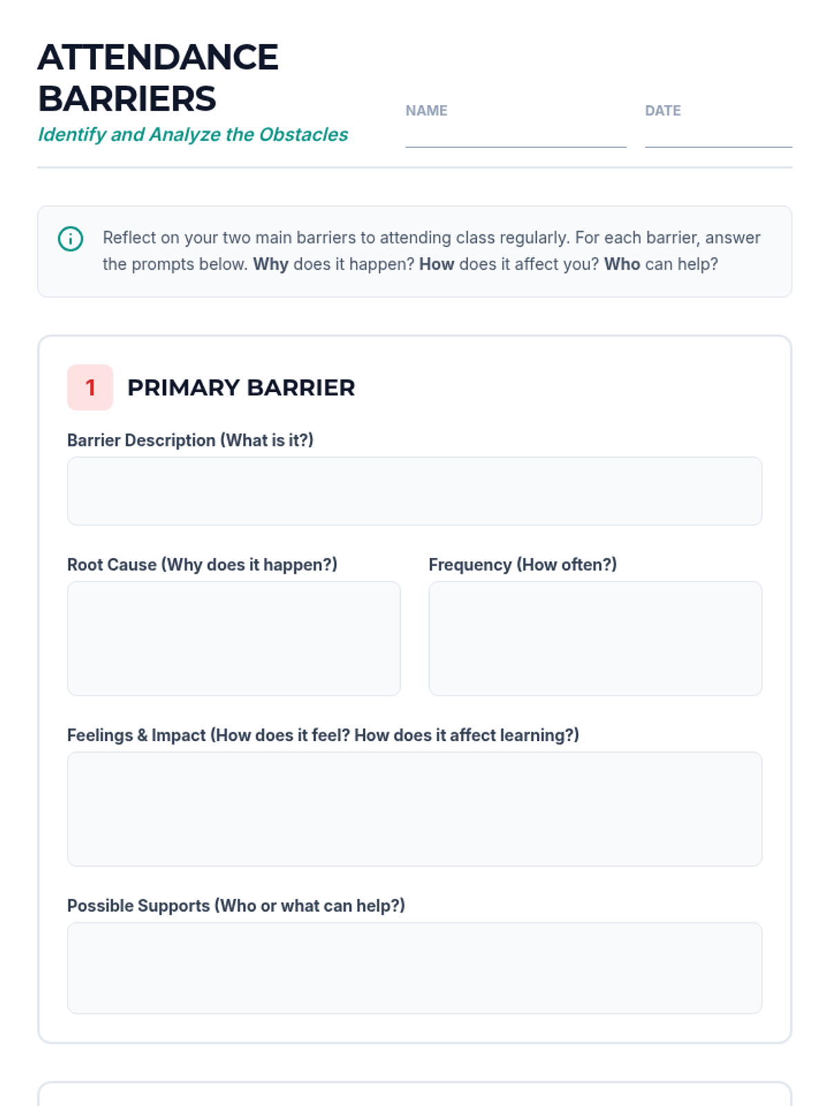Screen dimensions: 829x1106
Task: Click the bold word Who in instructions
Action: click(x=622, y=264)
